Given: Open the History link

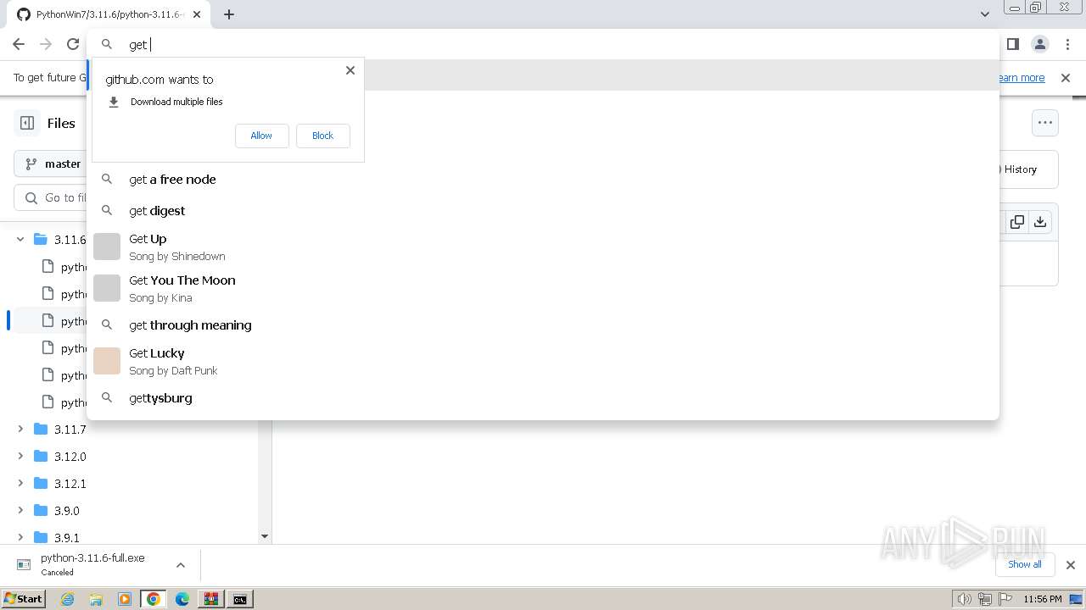Looking at the screenshot, I should coord(1020,169).
